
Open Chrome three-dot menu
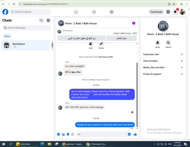tap(187, 4)
